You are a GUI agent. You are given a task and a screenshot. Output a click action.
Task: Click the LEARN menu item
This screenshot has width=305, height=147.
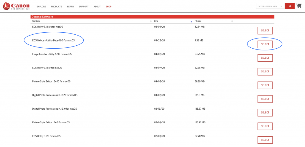point(70,7)
